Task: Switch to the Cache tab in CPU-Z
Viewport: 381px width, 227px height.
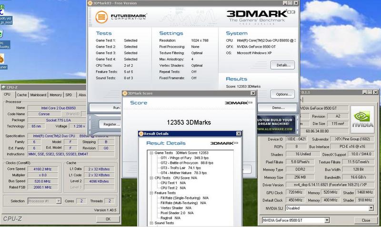Action: click(21, 95)
